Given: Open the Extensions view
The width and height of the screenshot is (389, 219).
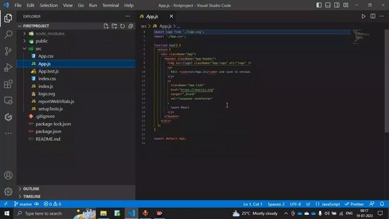Looking at the screenshot, I should tap(8, 84).
